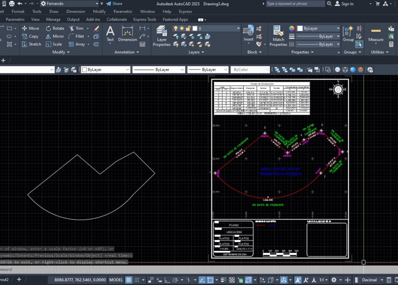Expand the Annotation panel
The image size is (398, 285).
tap(126, 52)
